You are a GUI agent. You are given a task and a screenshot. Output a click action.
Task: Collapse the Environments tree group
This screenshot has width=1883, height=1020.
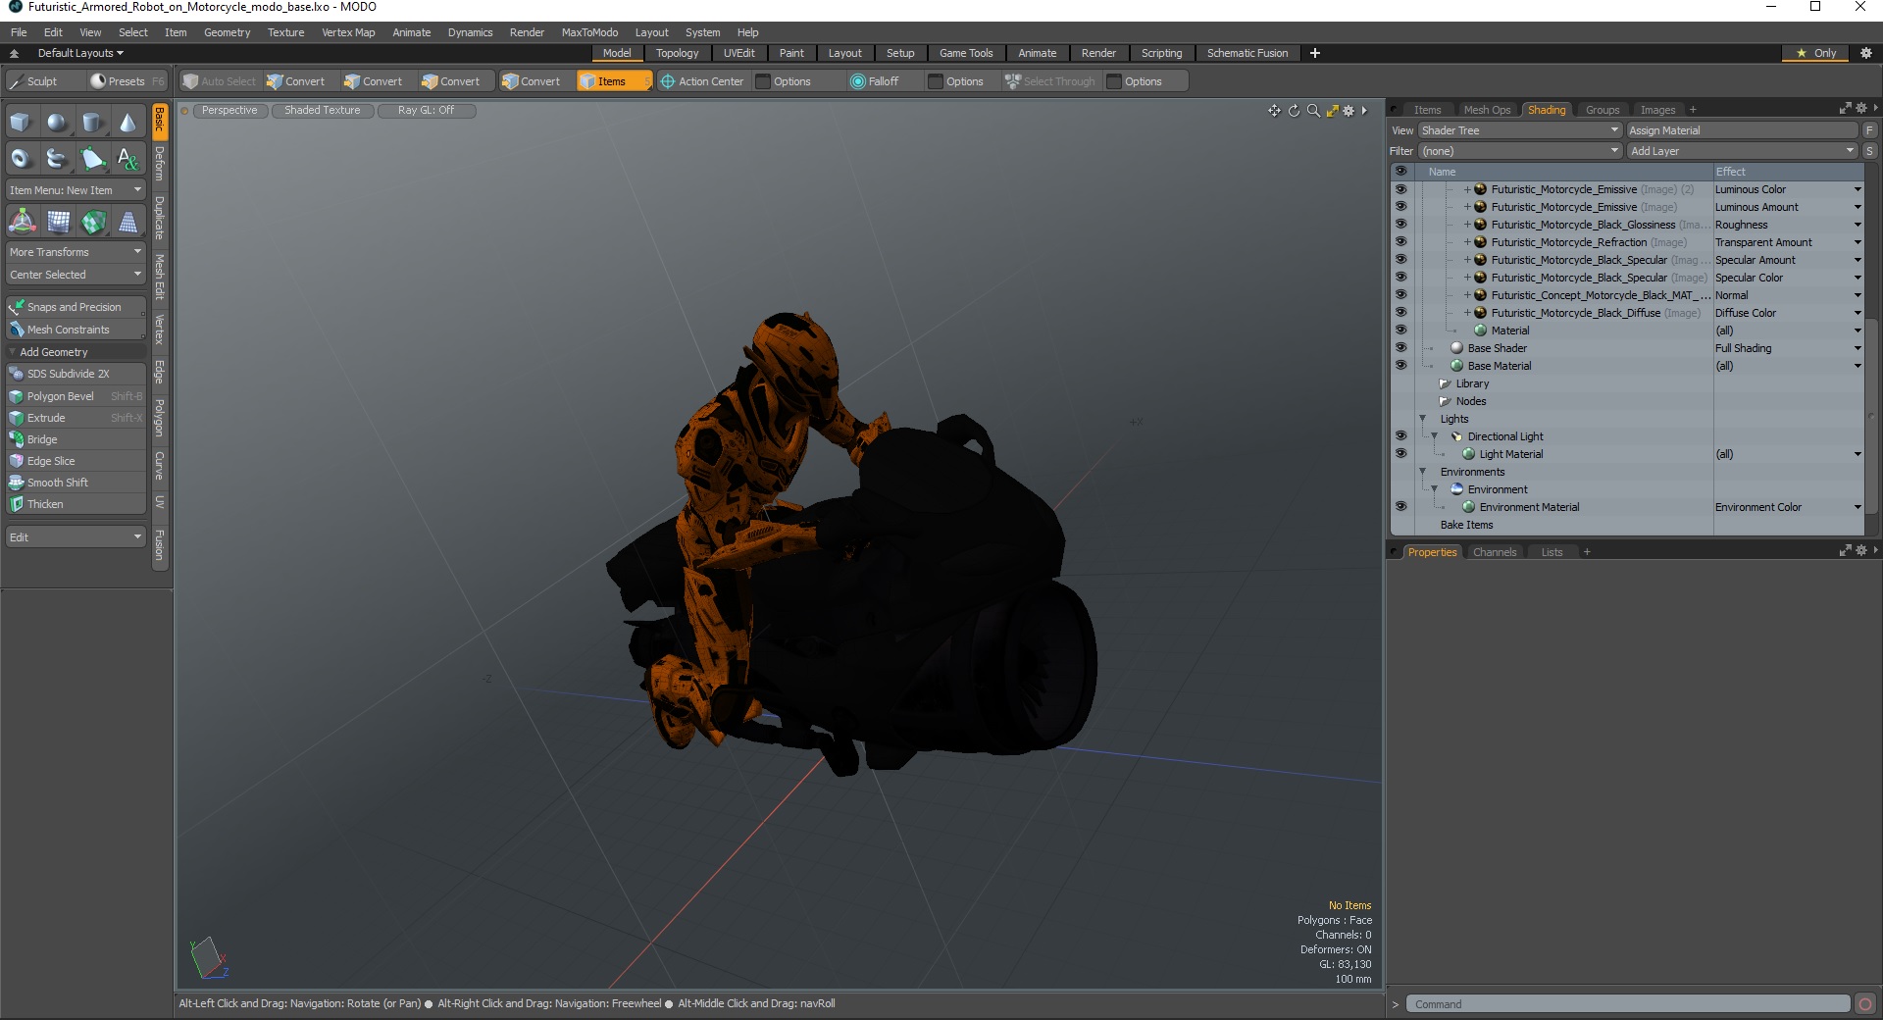coord(1423,472)
